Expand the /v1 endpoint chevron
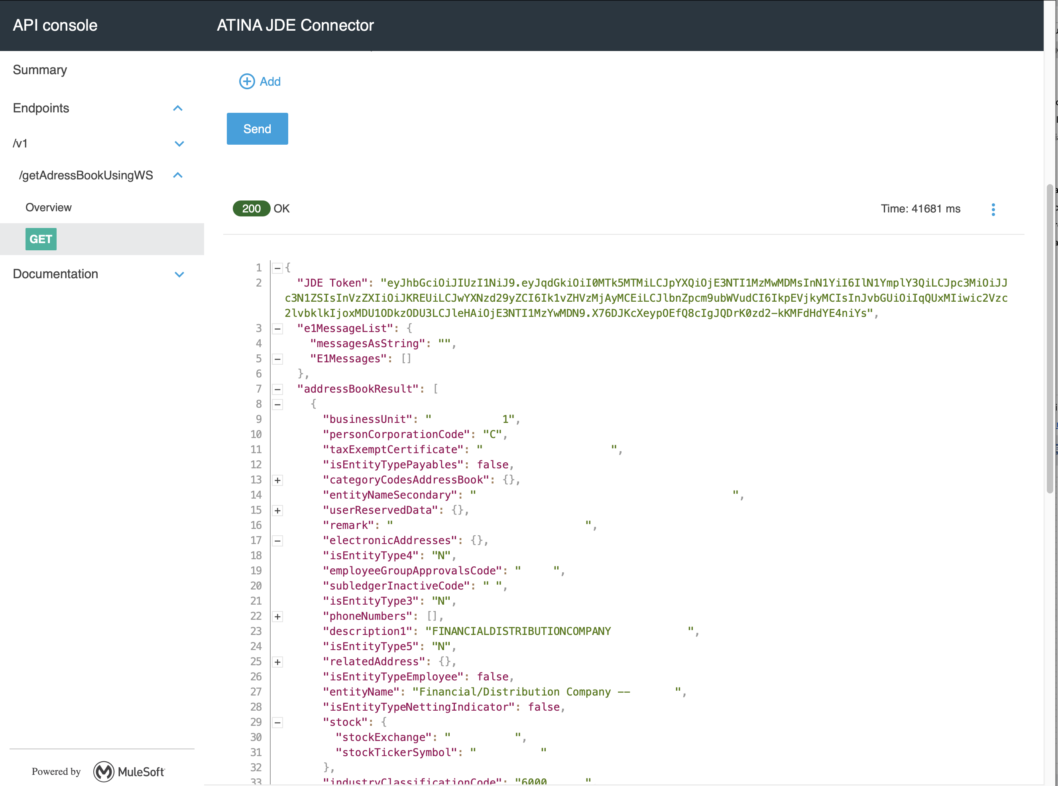The height and width of the screenshot is (786, 1058). click(179, 143)
